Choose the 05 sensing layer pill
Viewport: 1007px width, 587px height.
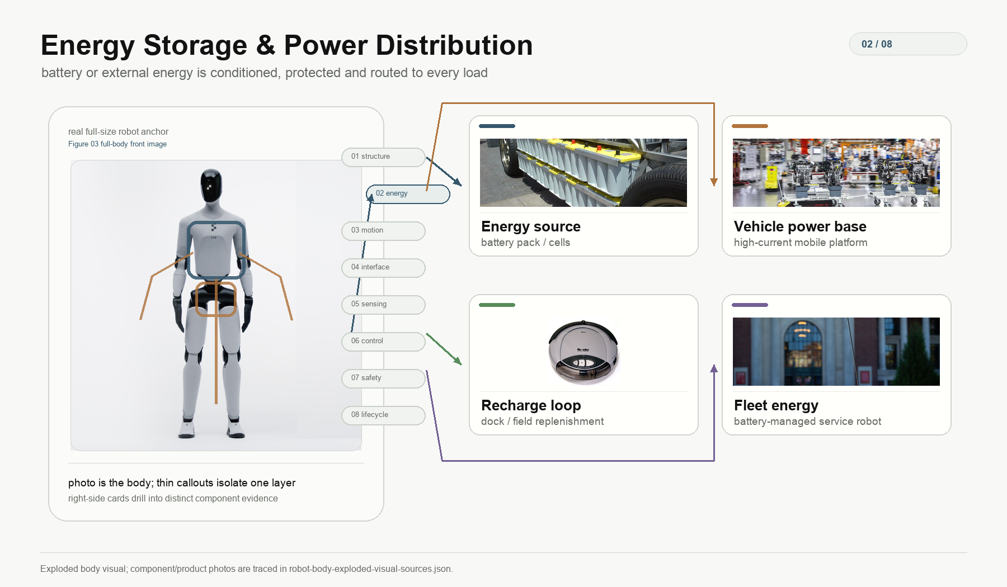[383, 305]
